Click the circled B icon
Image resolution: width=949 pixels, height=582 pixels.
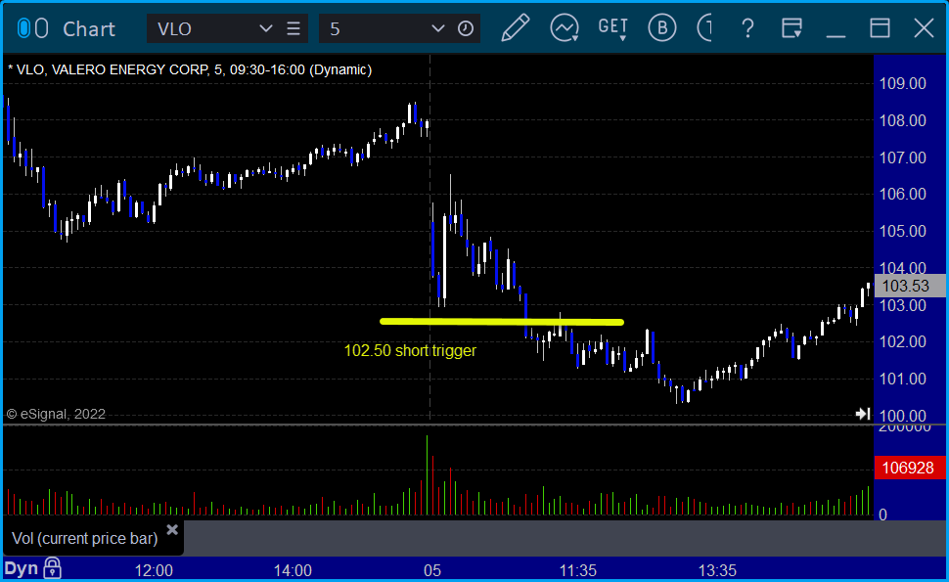click(662, 28)
